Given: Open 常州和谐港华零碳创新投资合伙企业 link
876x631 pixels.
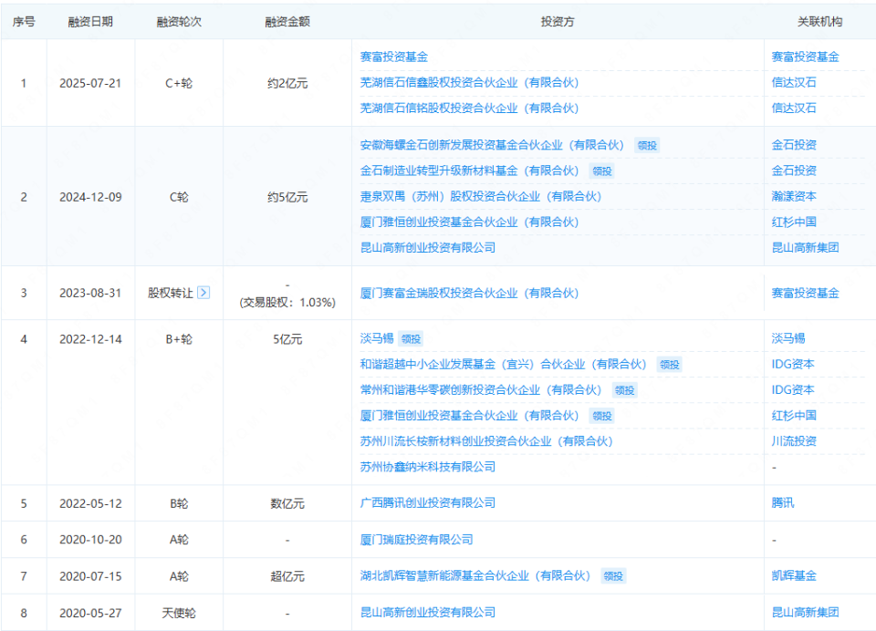Looking at the screenshot, I should pyautogui.click(x=481, y=390).
